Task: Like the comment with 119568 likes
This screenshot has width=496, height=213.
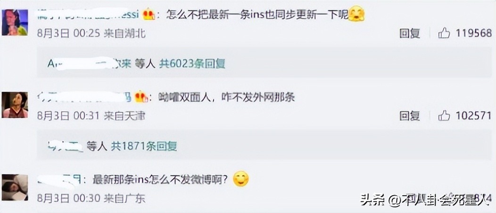Action: (x=444, y=33)
